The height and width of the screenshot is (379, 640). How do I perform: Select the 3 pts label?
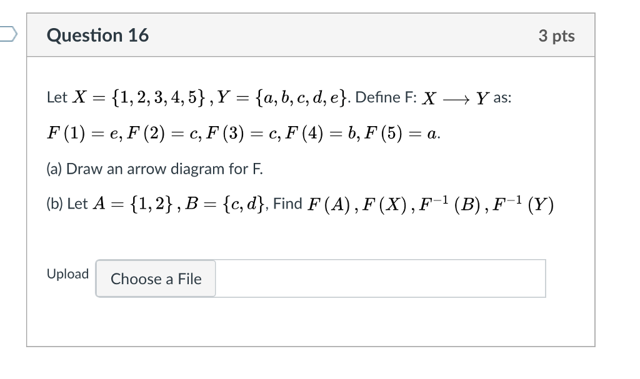tap(558, 36)
